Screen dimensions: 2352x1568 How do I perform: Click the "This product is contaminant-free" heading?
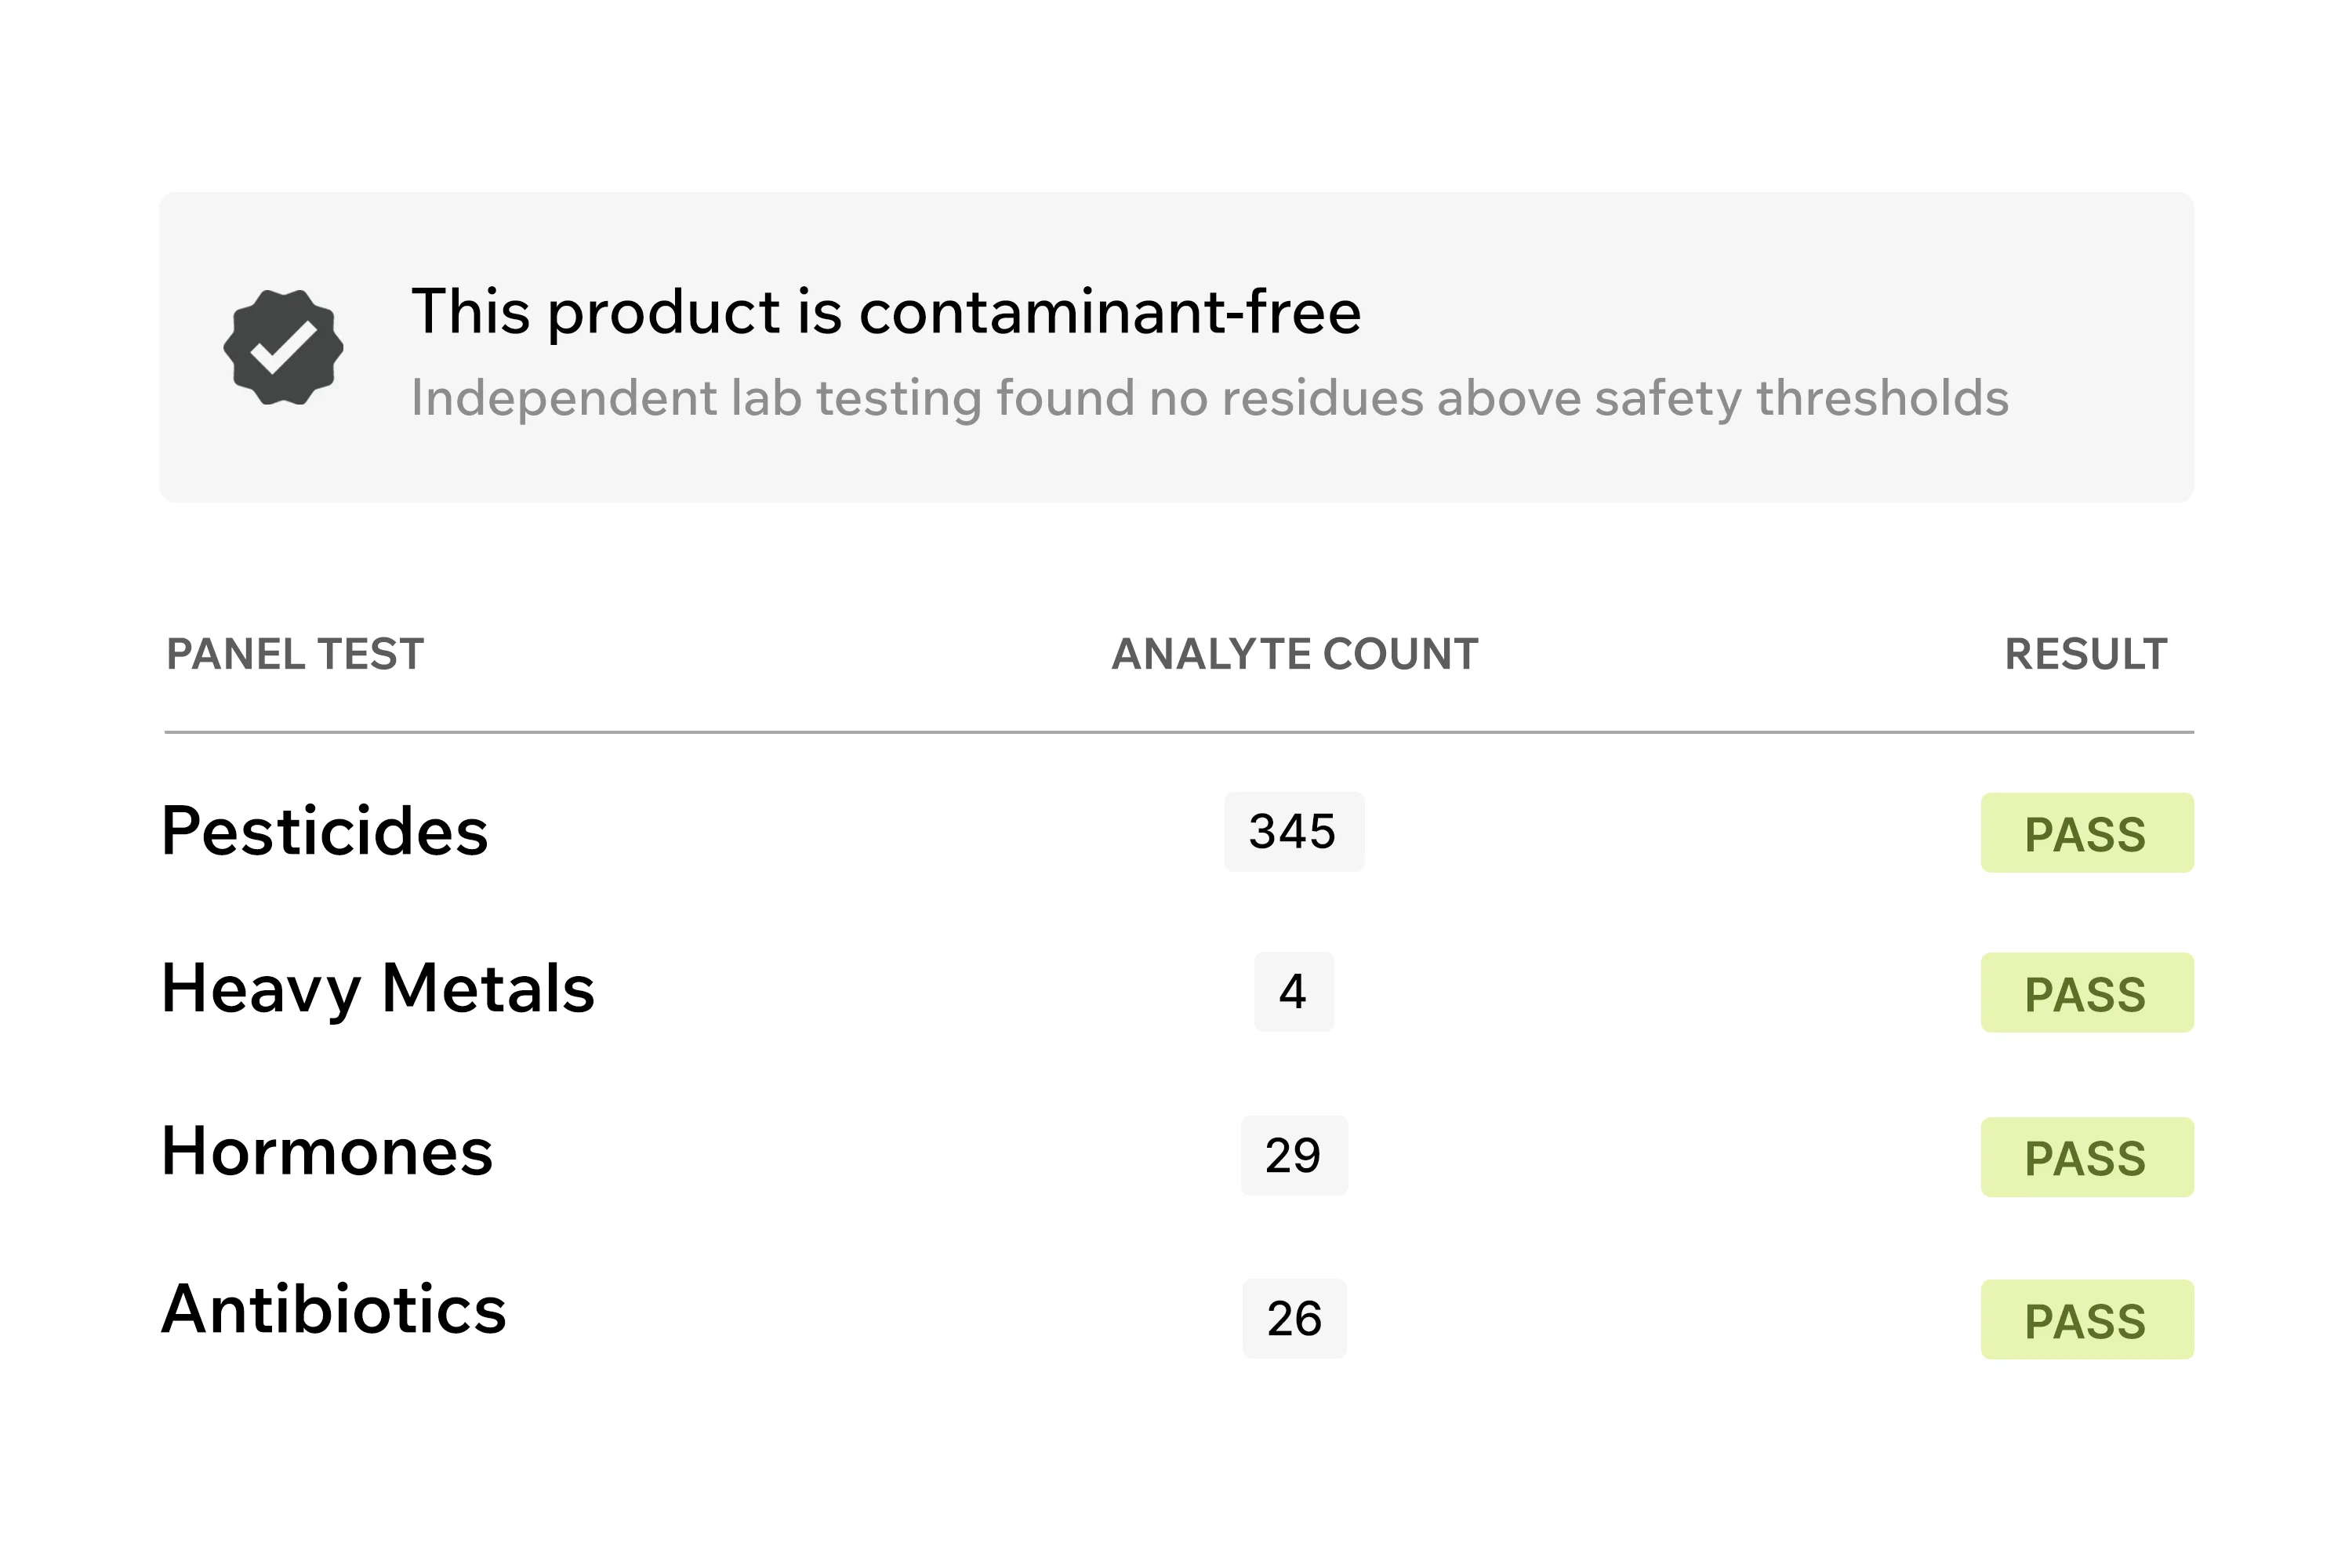(x=886, y=311)
